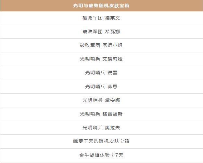Viewport: 203px width, 163px height.
Task: Click the text 格雷福斯
Action: [112, 114]
